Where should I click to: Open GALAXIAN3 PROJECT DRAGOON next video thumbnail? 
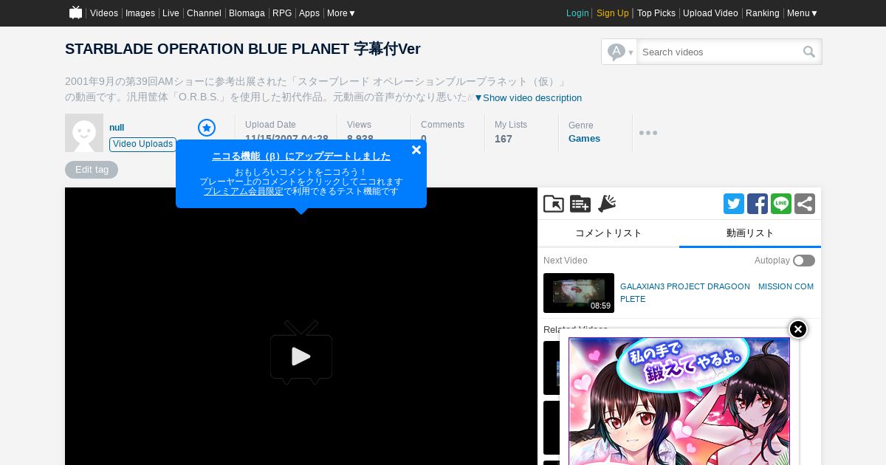(x=579, y=293)
